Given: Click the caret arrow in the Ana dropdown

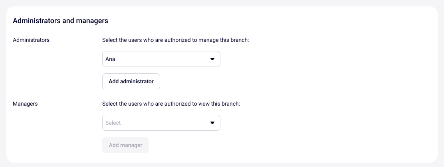Looking at the screenshot, I should click(212, 59).
